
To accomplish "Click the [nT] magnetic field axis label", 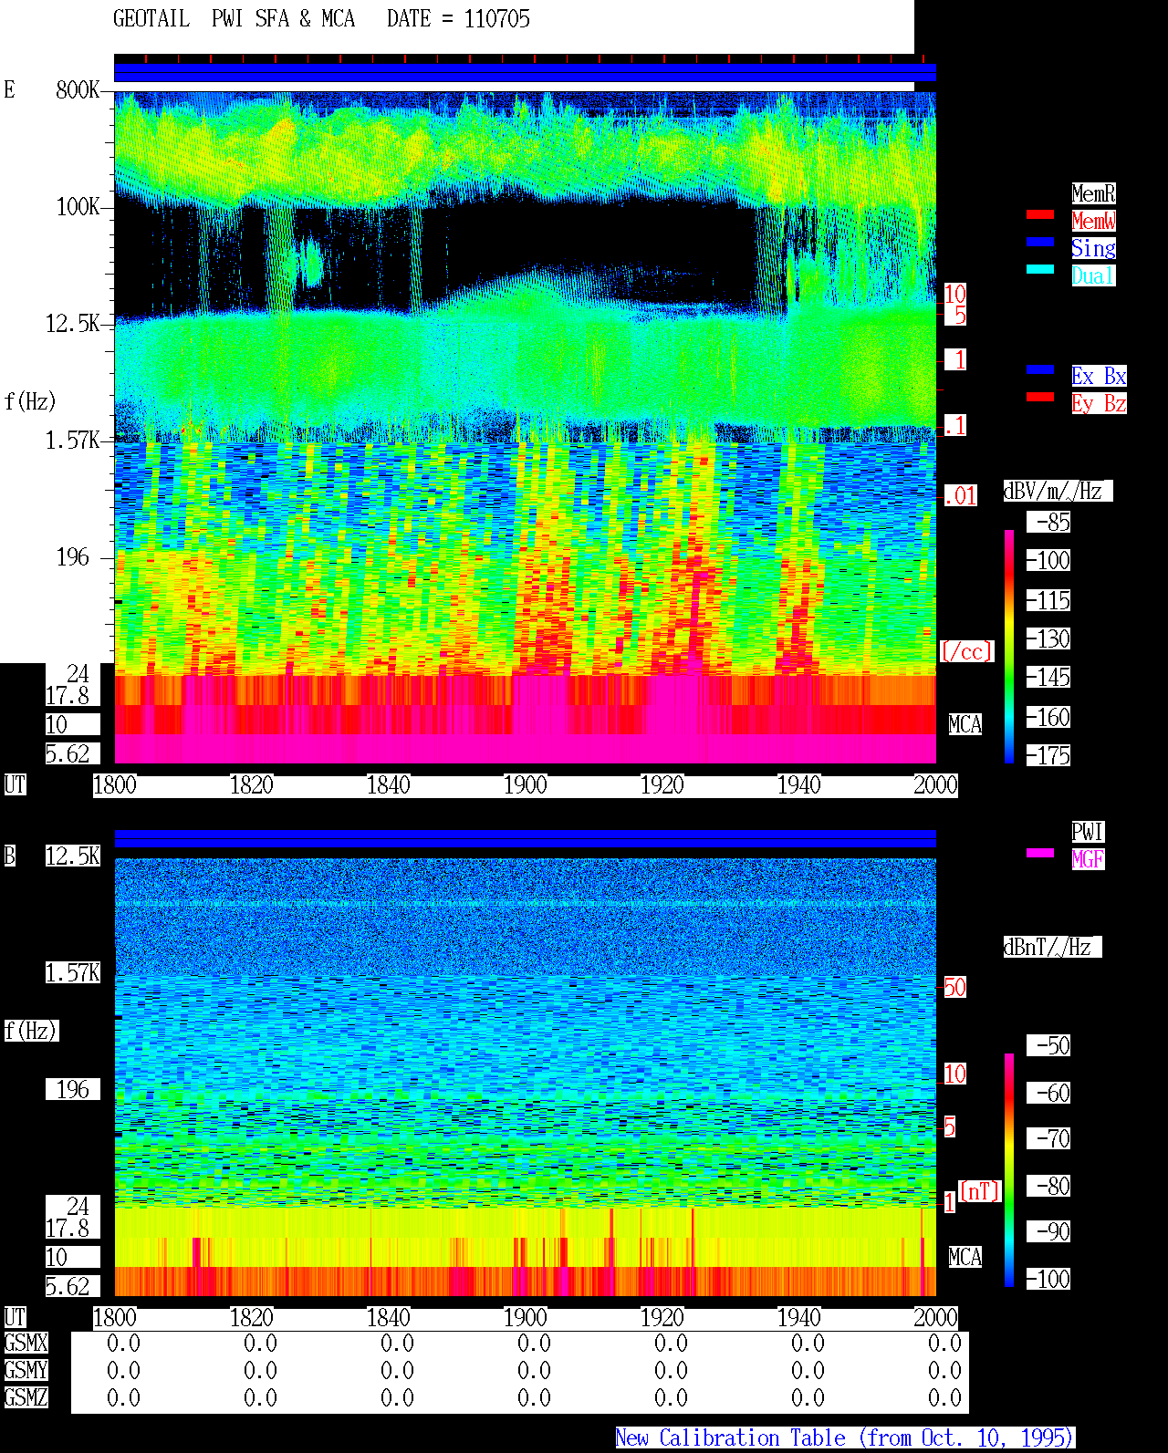I will tap(980, 1191).
